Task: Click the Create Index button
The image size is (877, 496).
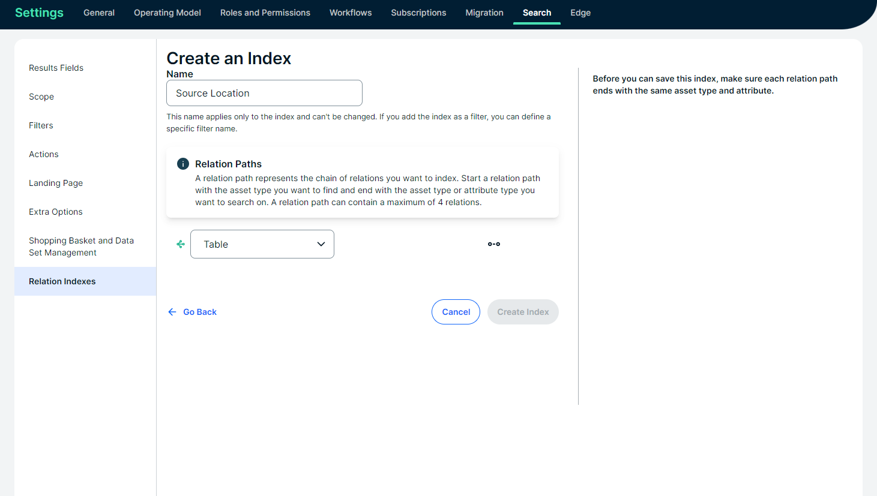Action: [523, 312]
